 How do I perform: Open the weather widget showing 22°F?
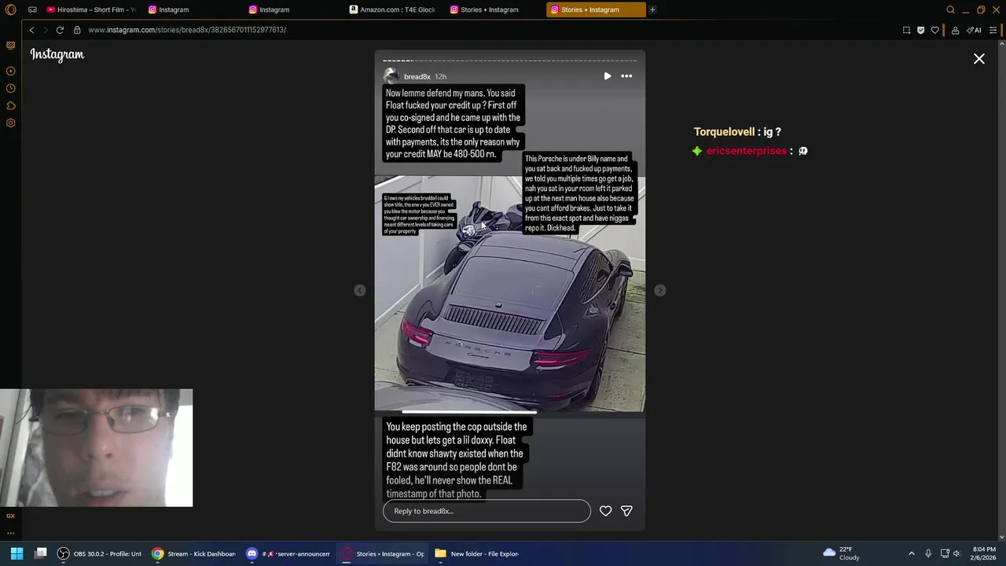coord(841,553)
